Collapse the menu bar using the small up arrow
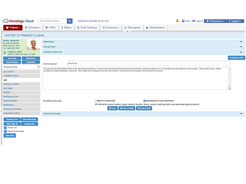 (x=127, y=32)
